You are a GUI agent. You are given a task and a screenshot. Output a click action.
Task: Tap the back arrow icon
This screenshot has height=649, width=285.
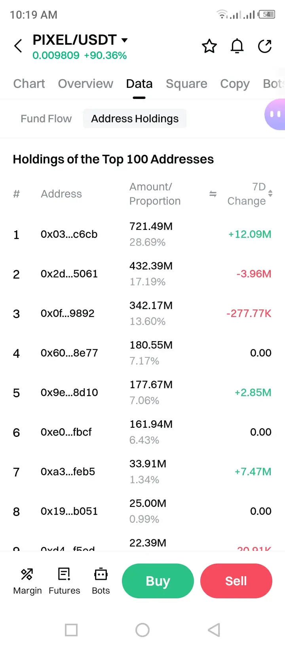point(18,46)
